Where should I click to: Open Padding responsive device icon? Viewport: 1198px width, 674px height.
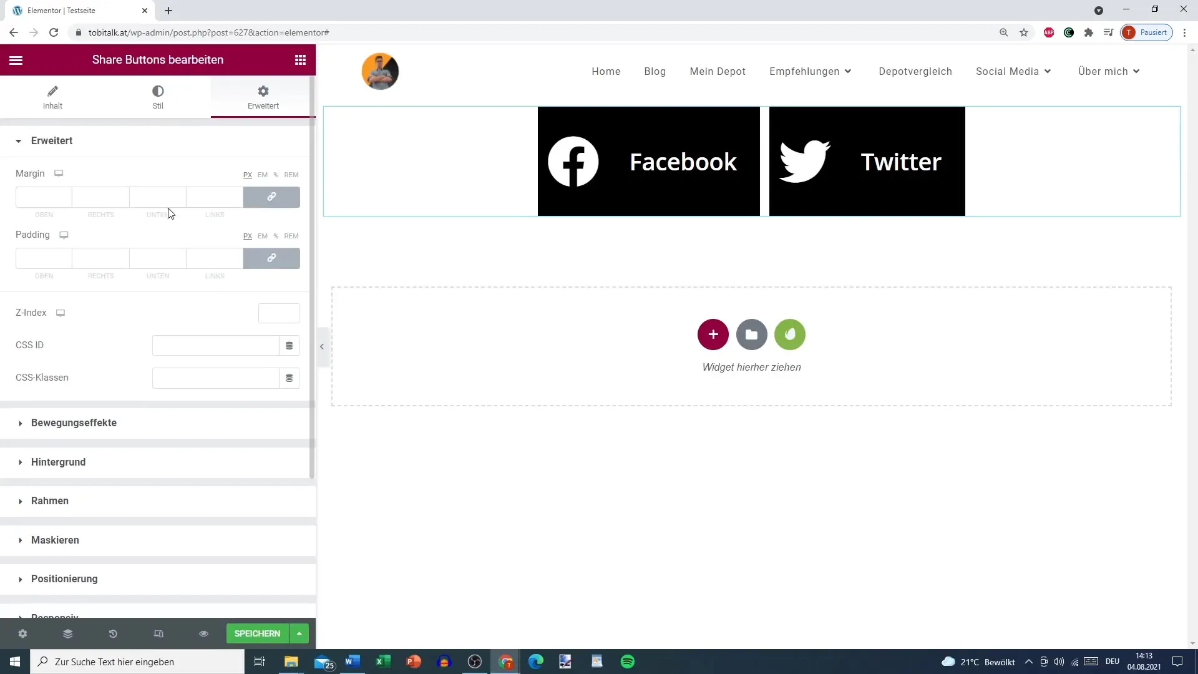tap(64, 235)
